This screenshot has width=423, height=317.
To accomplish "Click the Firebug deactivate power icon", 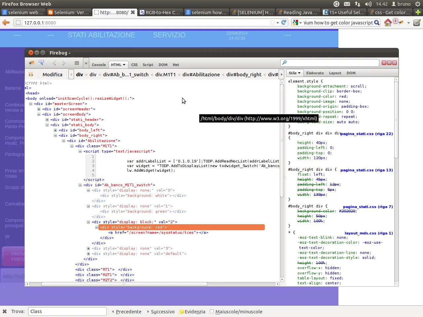I will point(395,63).
